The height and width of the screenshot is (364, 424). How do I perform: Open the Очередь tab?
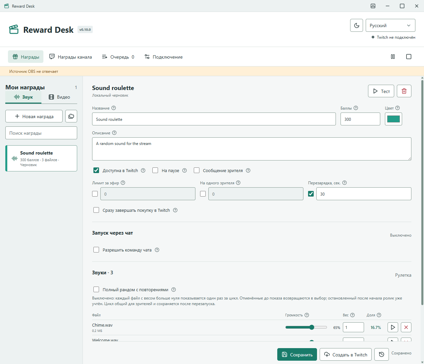click(x=118, y=57)
